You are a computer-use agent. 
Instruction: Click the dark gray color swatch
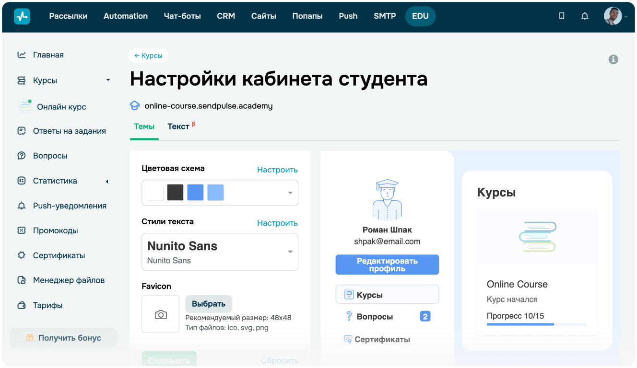point(175,192)
